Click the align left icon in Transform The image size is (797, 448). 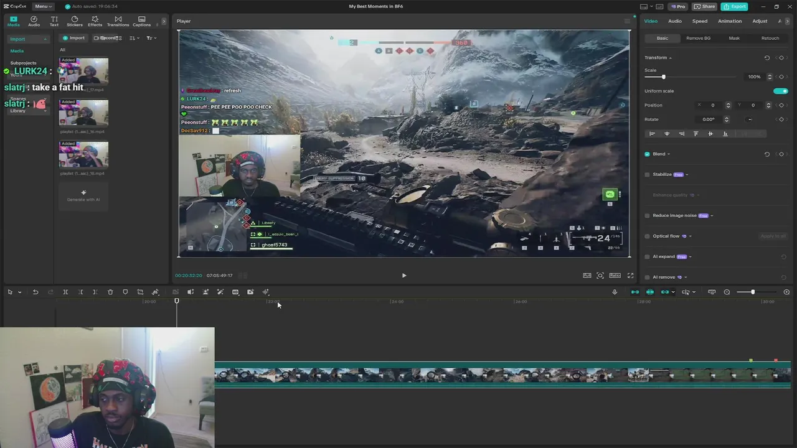(652, 134)
